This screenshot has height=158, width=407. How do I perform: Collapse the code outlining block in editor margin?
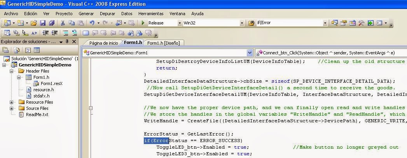coord(91,108)
